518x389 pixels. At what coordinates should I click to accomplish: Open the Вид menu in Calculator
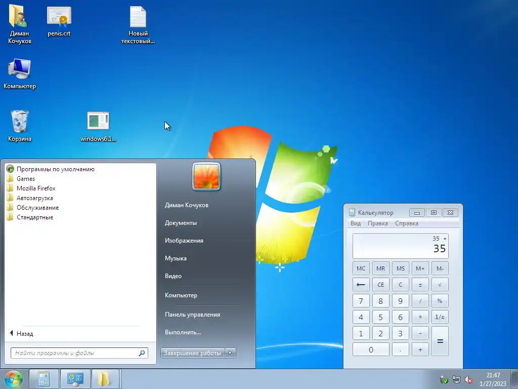pyautogui.click(x=356, y=223)
